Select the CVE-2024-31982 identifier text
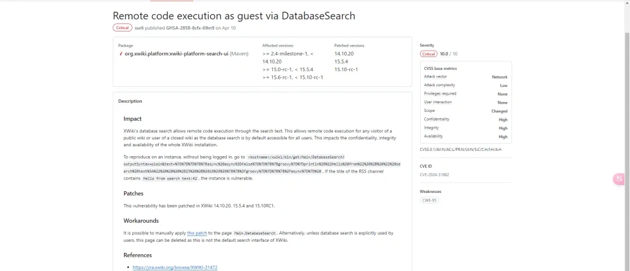Screen dimensions: 630x271 point(435,174)
